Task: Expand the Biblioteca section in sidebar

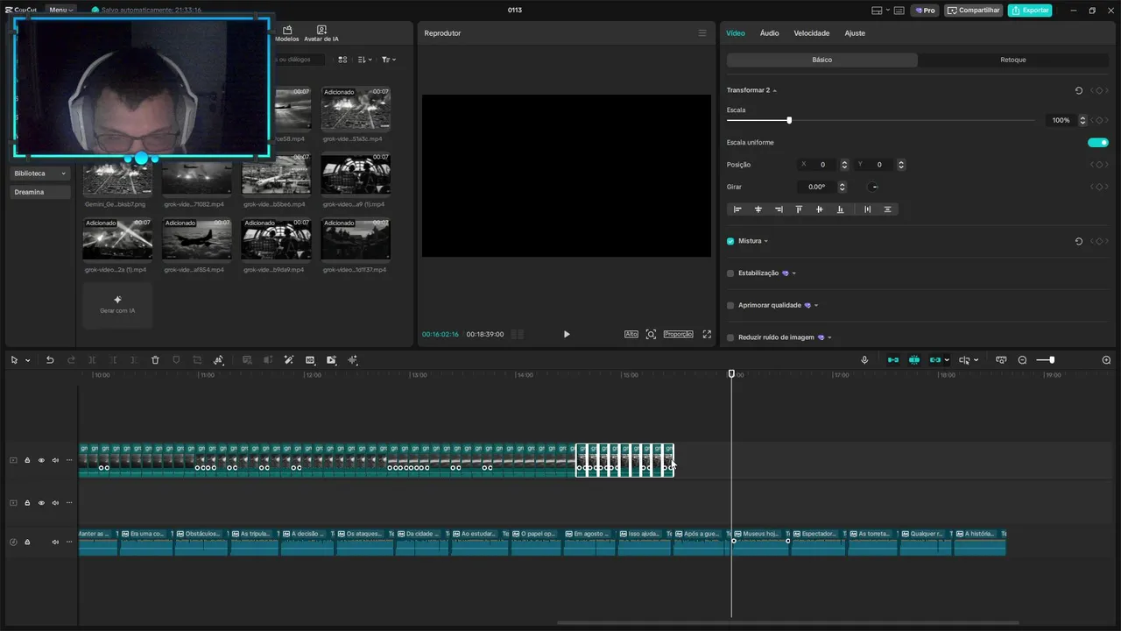Action: [x=40, y=174]
